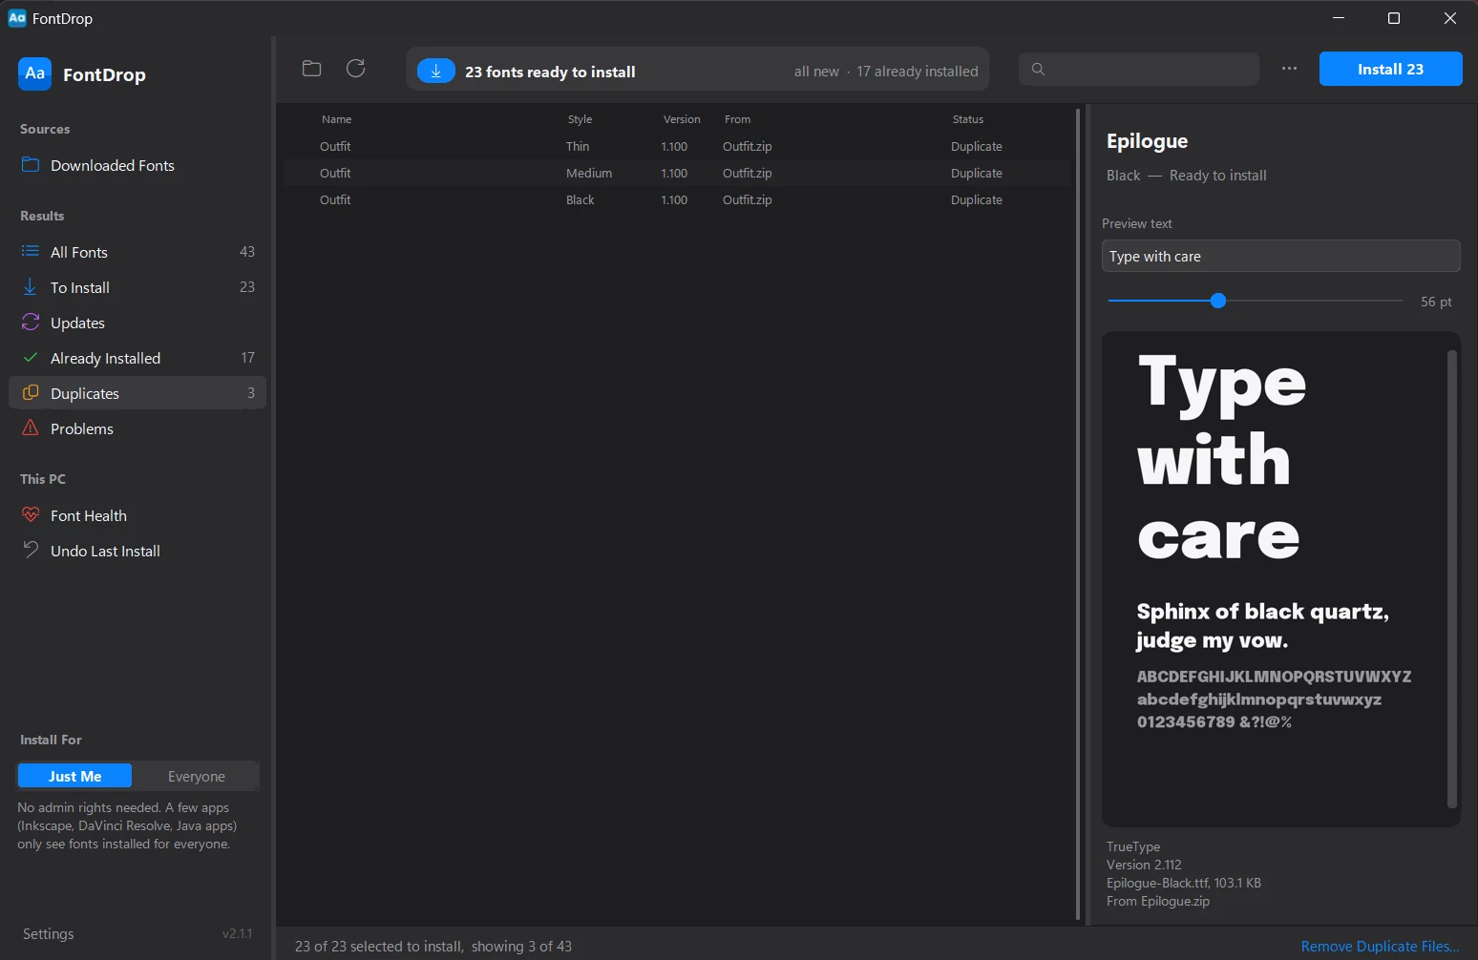Switch install target to Everyone
1478x960 pixels.
point(196,776)
